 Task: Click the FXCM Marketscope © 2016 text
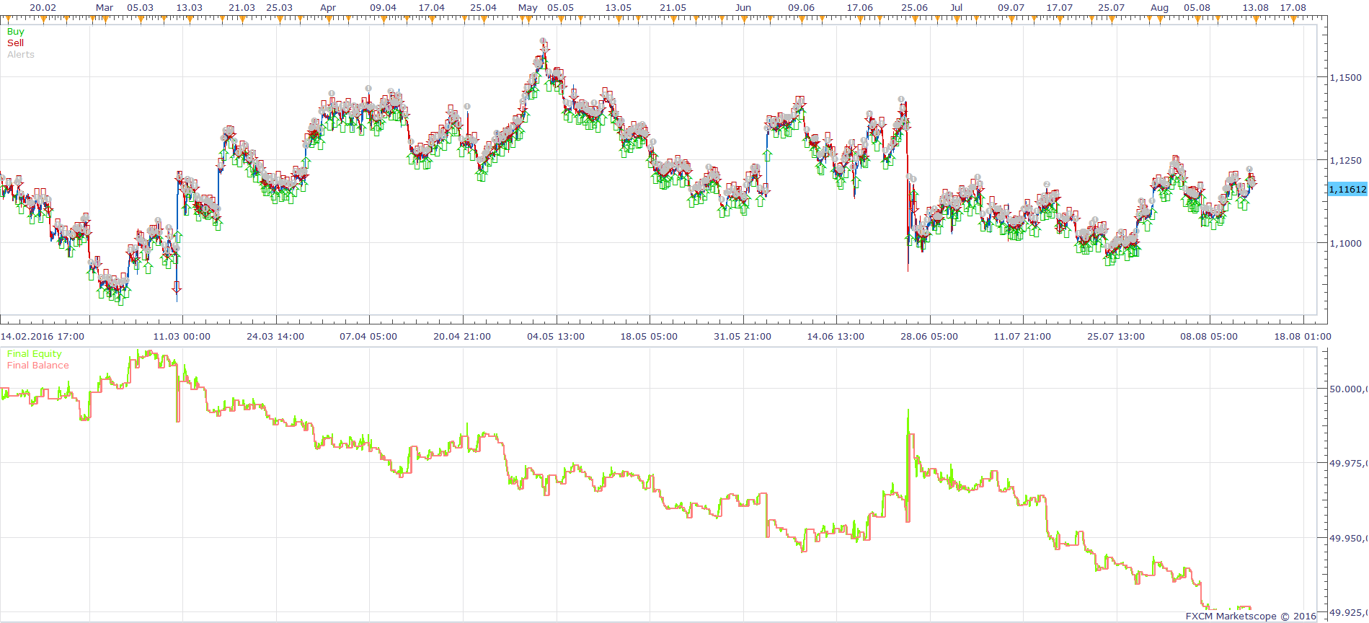pos(1251,617)
